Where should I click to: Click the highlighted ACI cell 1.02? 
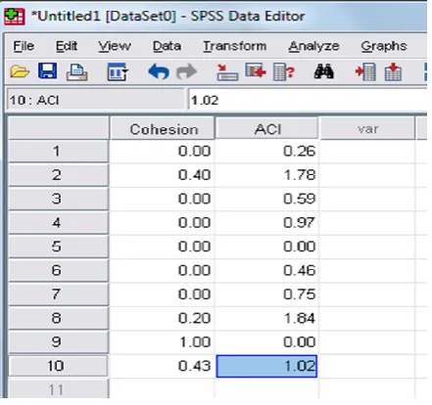pos(266,366)
